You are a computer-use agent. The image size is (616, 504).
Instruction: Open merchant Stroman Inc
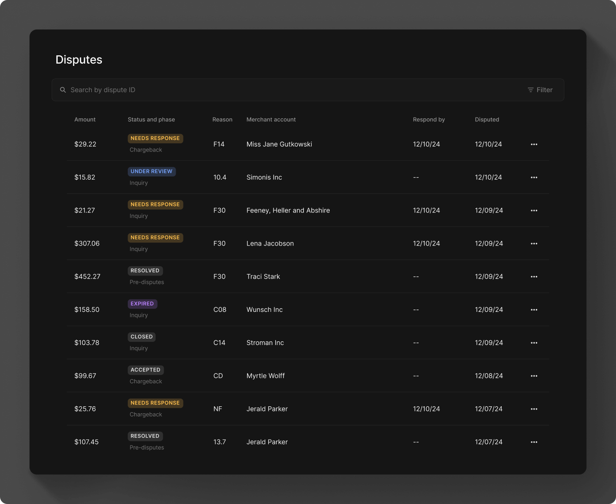(265, 343)
